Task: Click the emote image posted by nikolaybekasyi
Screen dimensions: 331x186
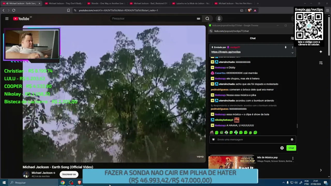Action: pyautogui.click(x=237, y=120)
